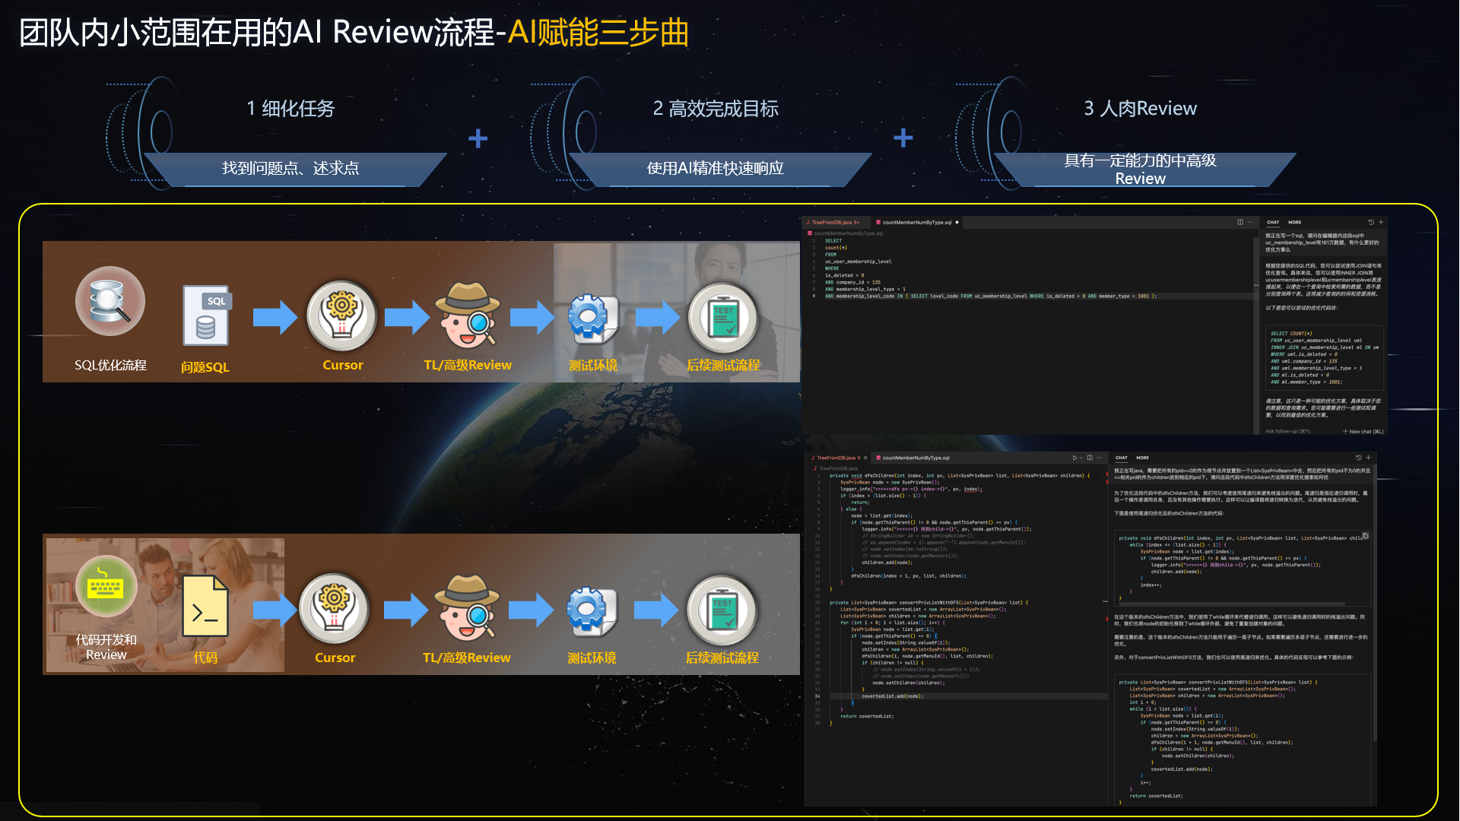Click the 问题SQL database file icon
1460x821 pixels.
206,316
